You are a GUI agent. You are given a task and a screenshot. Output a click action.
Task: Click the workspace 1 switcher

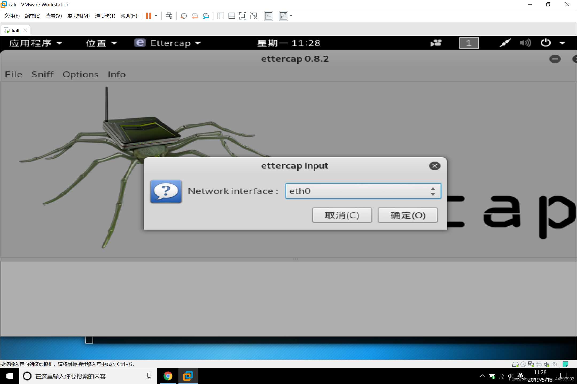469,43
